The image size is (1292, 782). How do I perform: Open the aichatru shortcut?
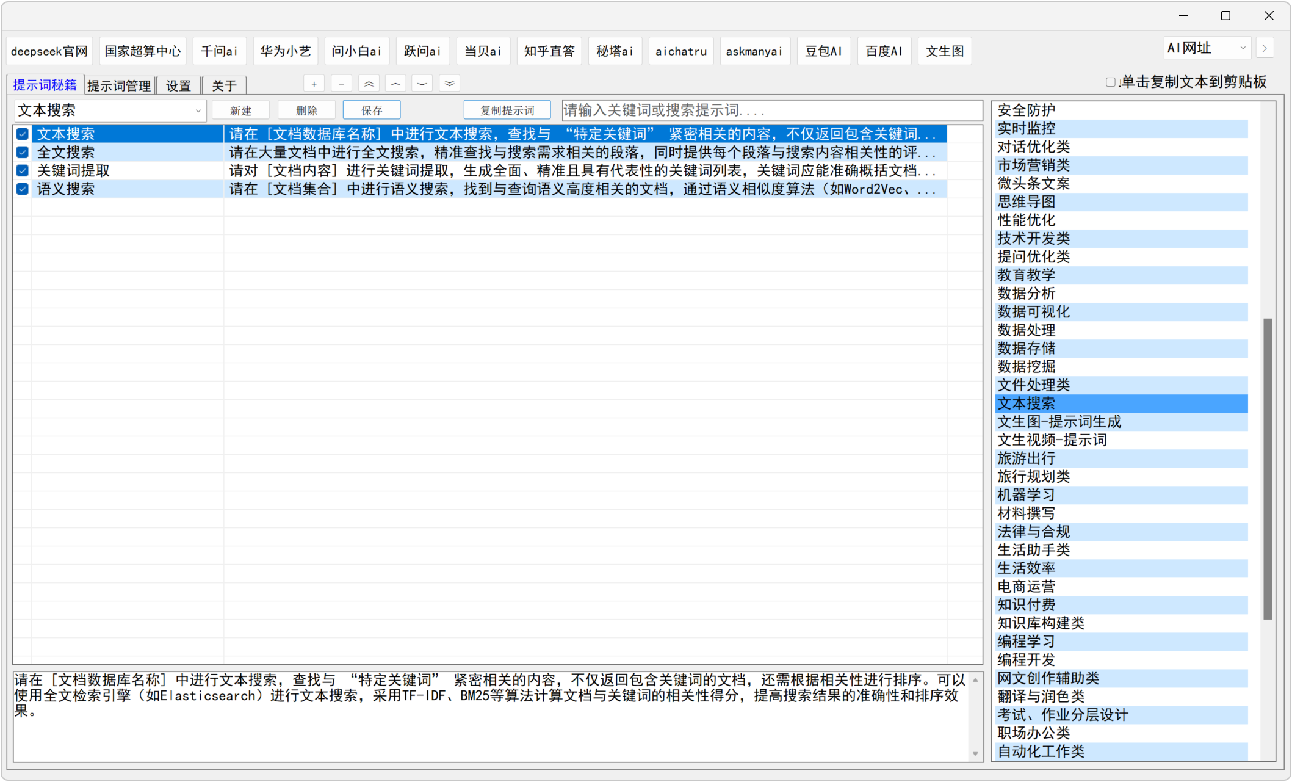[x=681, y=51]
